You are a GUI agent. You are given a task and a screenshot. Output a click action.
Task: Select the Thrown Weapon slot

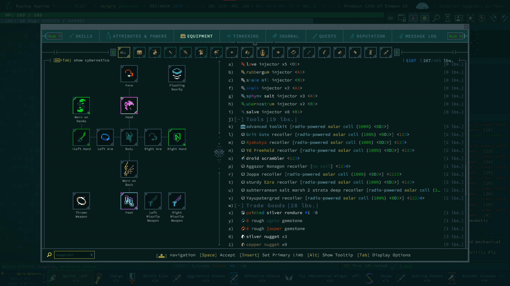81,201
